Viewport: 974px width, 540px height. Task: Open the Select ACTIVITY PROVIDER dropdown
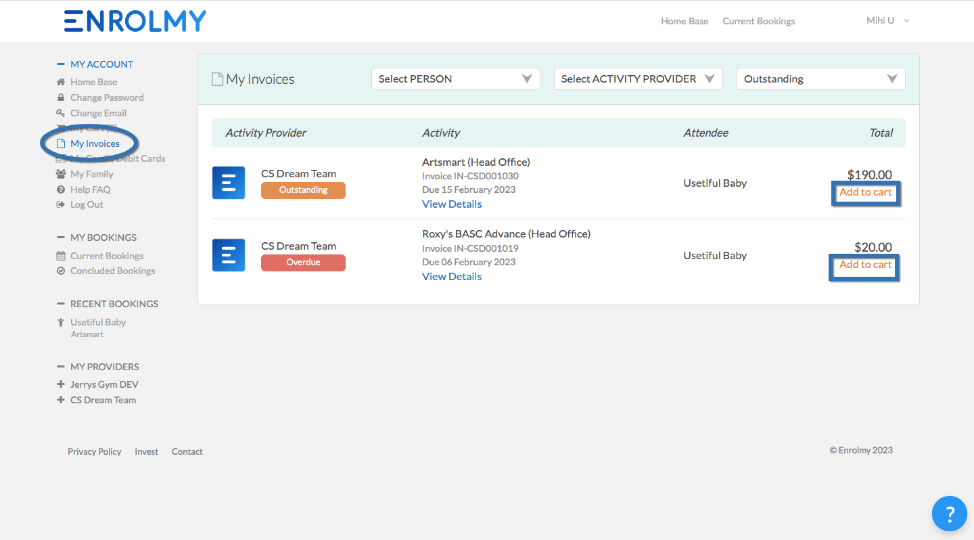pos(639,78)
